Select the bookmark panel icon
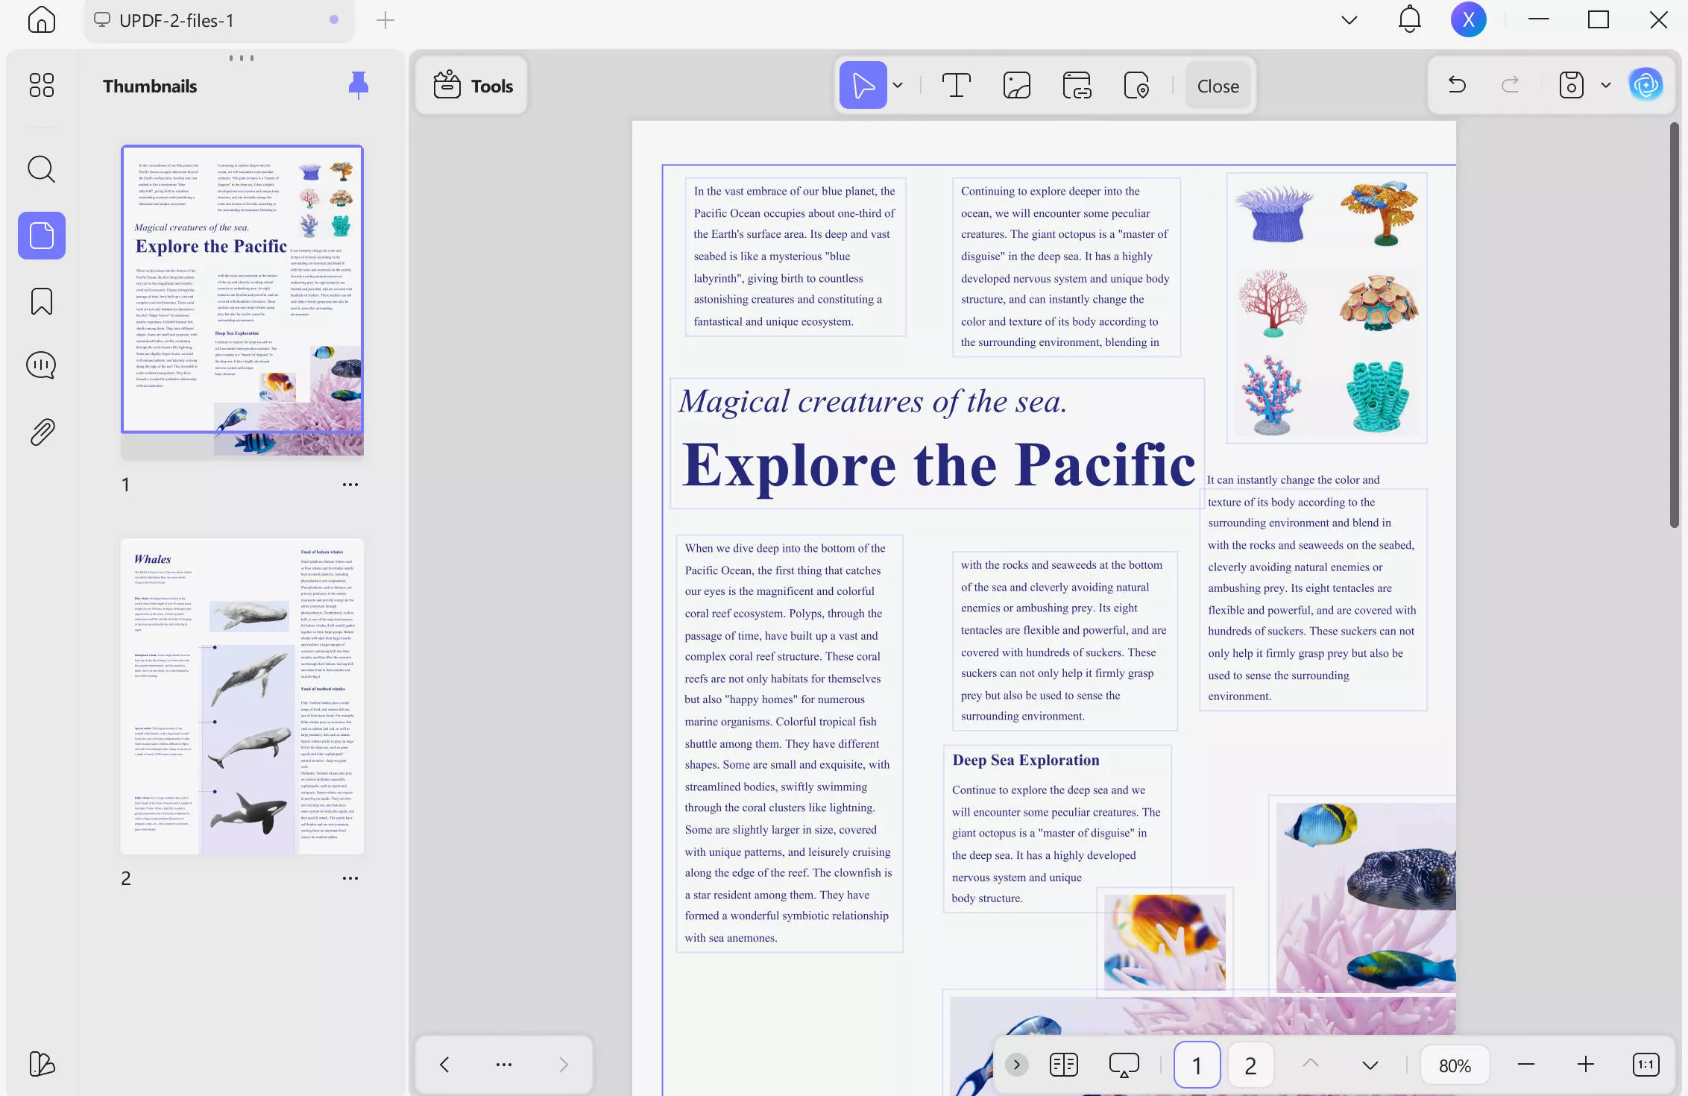Image resolution: width=1688 pixels, height=1096 pixels. coord(41,301)
